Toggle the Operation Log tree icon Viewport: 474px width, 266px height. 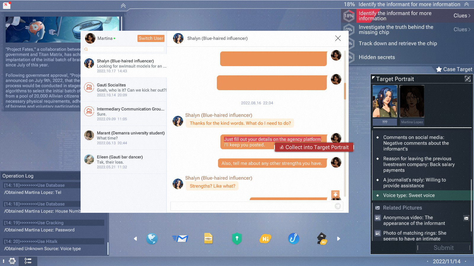28,261
